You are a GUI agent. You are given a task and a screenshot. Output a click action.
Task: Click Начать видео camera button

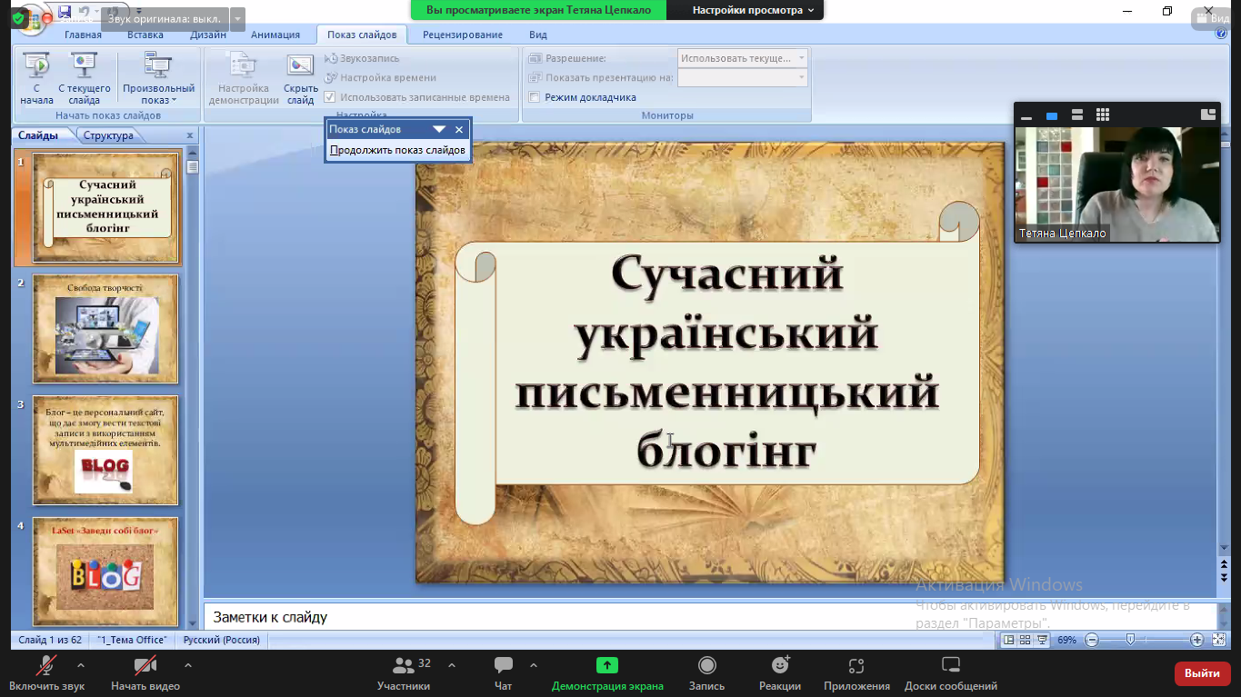(x=145, y=673)
